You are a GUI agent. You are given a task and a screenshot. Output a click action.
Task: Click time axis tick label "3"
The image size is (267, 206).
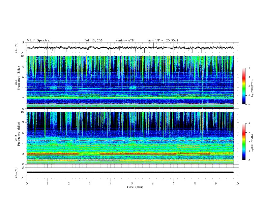(90, 183)
